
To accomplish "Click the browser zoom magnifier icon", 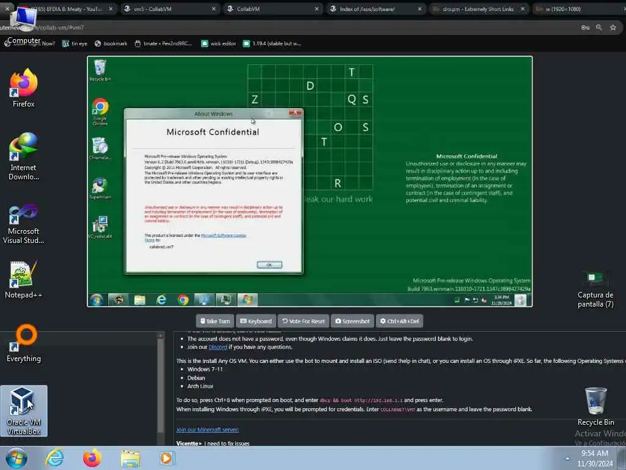I will (599, 28).
